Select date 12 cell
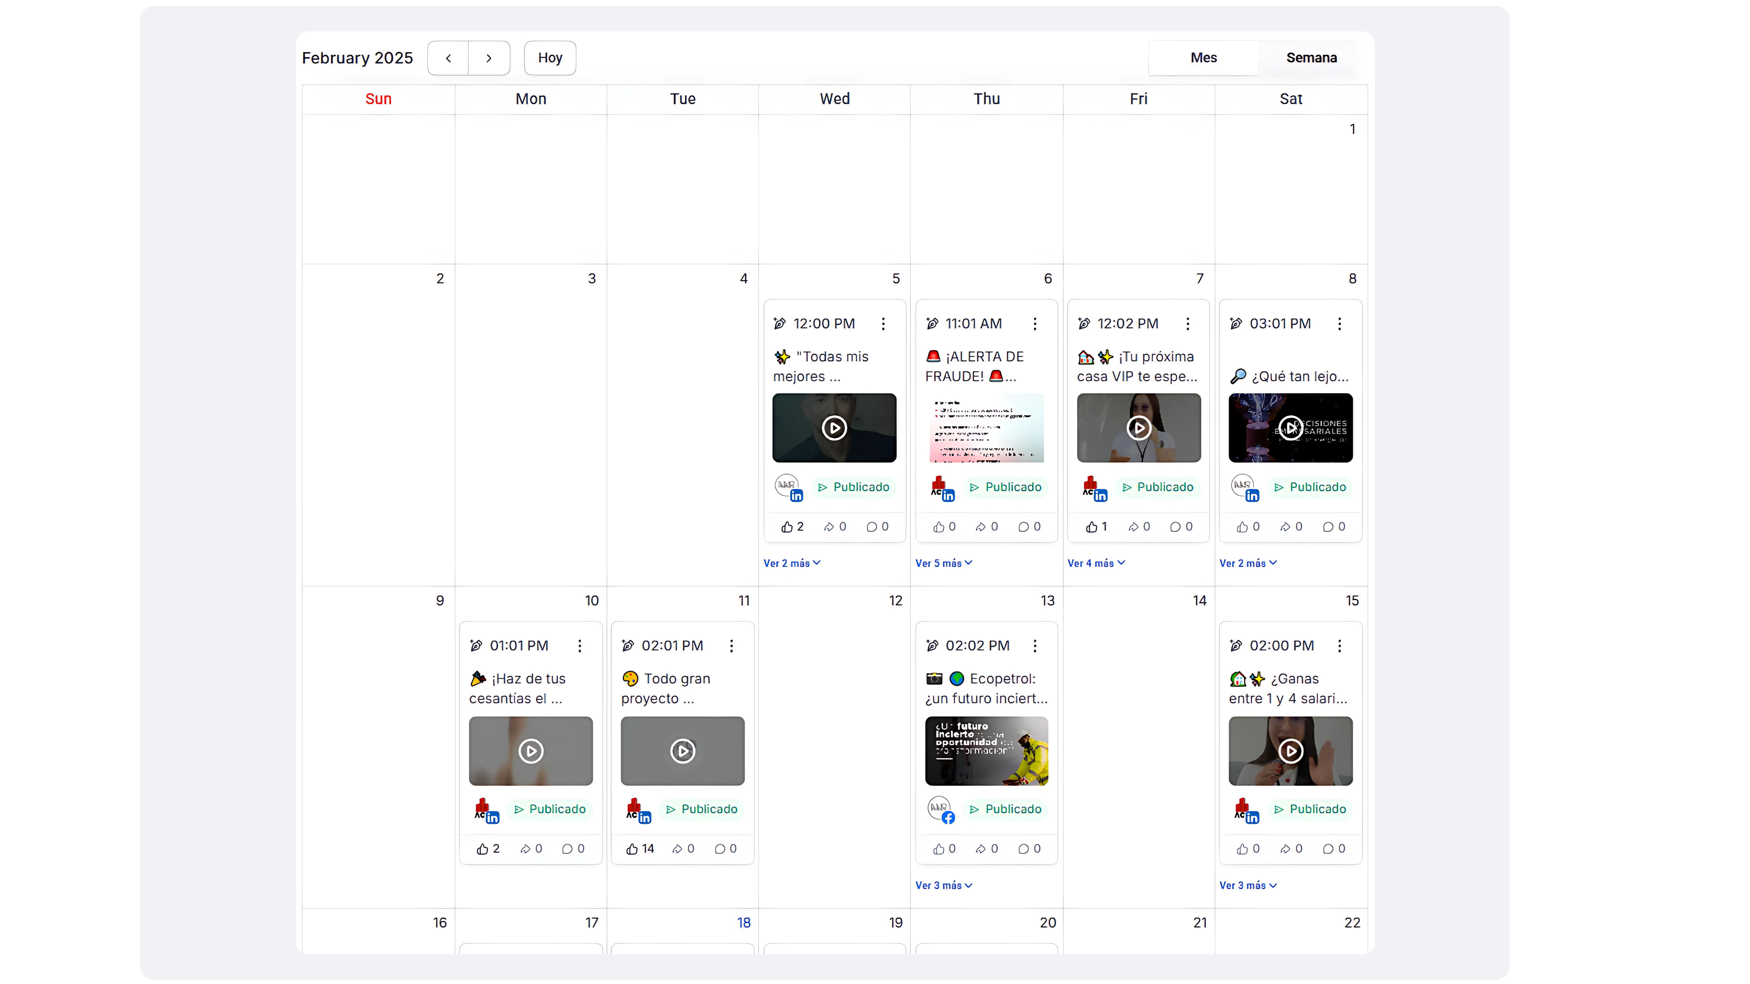Image resolution: width=1750 pixels, height=984 pixels. (834, 747)
